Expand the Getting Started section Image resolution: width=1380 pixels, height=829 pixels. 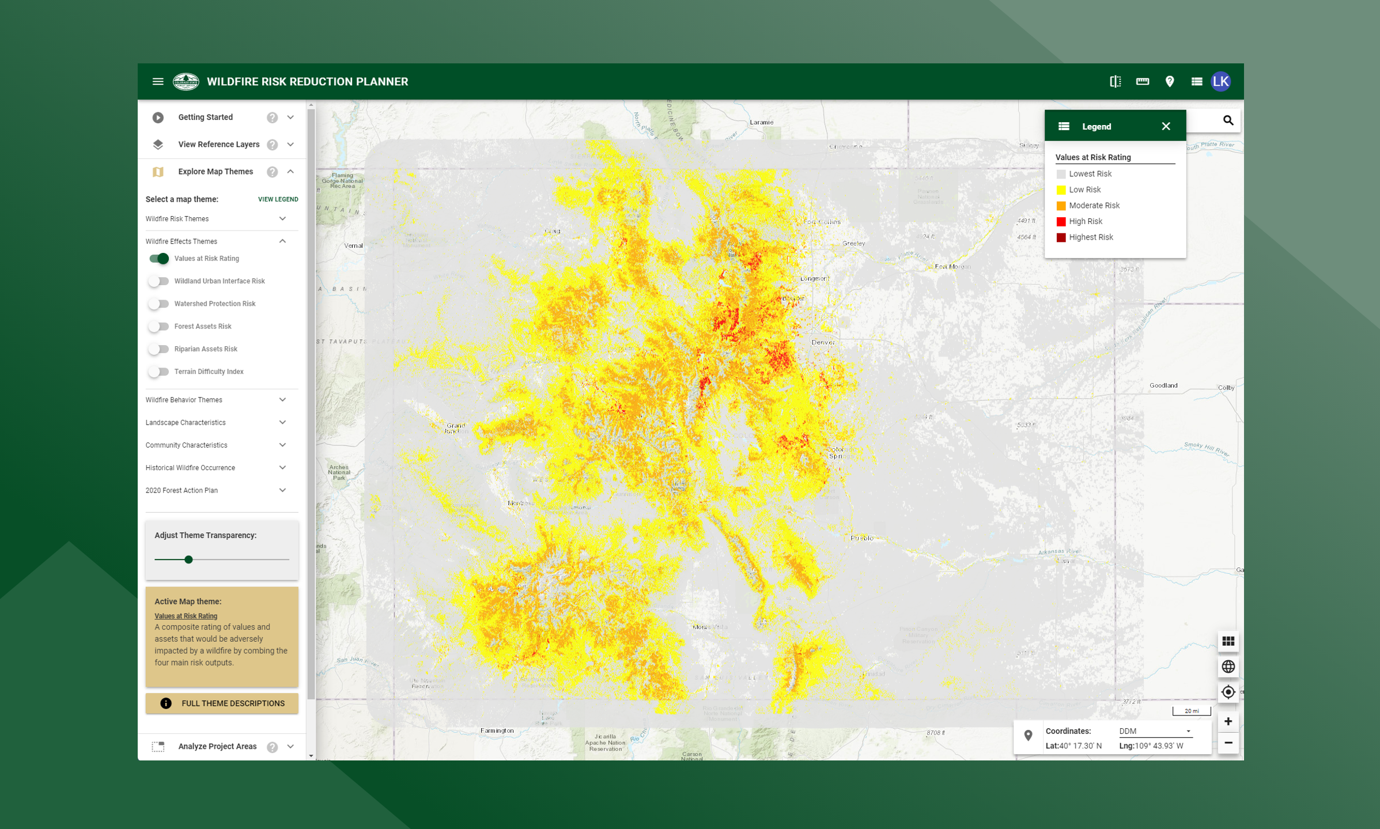click(291, 118)
